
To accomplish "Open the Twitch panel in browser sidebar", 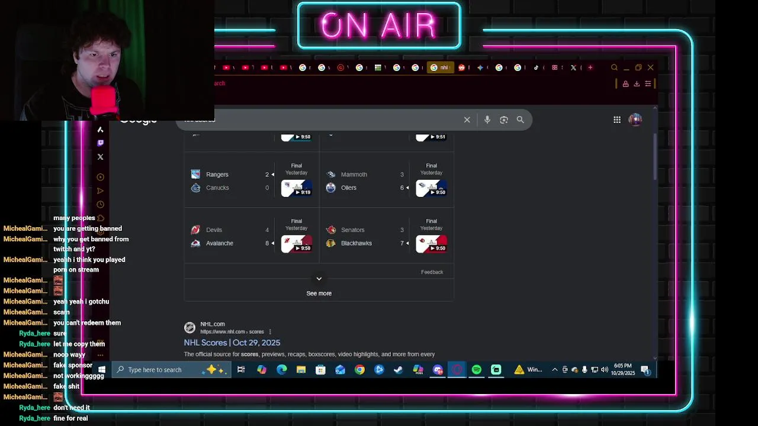I will coord(100,143).
